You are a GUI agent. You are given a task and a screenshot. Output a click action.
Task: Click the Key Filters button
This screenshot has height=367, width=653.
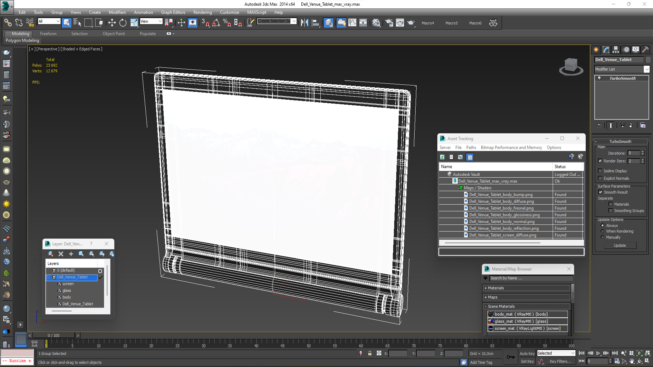pos(560,362)
